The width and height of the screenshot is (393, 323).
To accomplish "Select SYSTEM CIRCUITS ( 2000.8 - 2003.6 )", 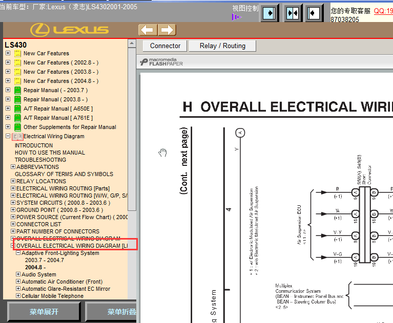I will (x=63, y=203).
